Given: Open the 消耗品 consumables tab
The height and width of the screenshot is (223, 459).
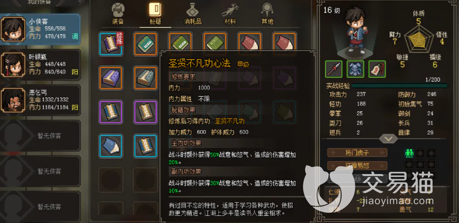Looking at the screenshot, I should click(x=193, y=14).
